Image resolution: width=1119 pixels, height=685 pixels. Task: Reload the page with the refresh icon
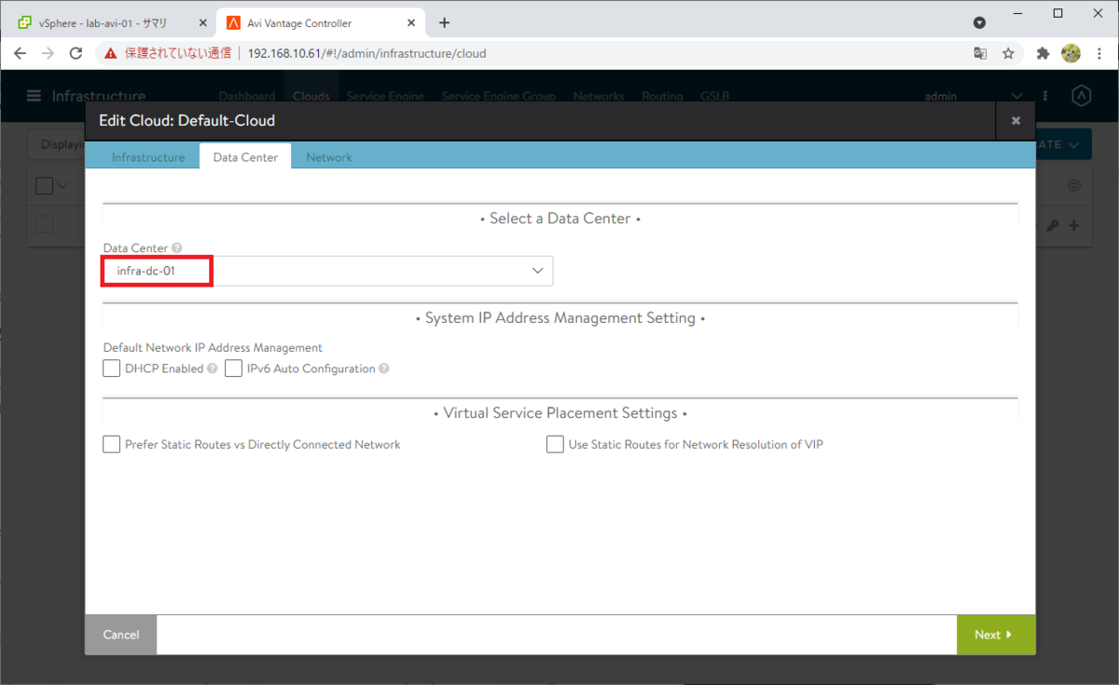[x=76, y=53]
